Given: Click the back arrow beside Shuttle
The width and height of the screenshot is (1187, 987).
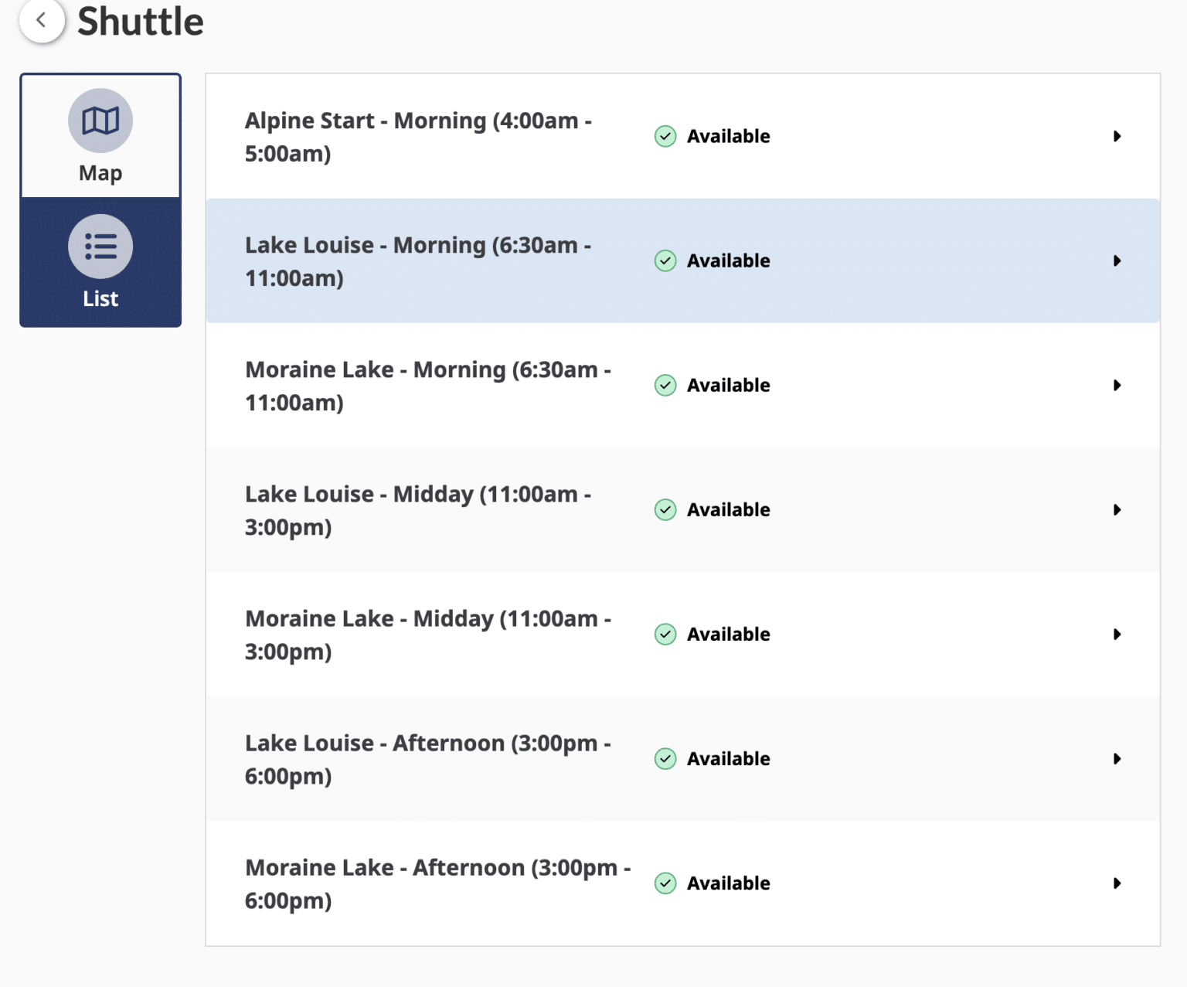Looking at the screenshot, I should pyautogui.click(x=43, y=21).
